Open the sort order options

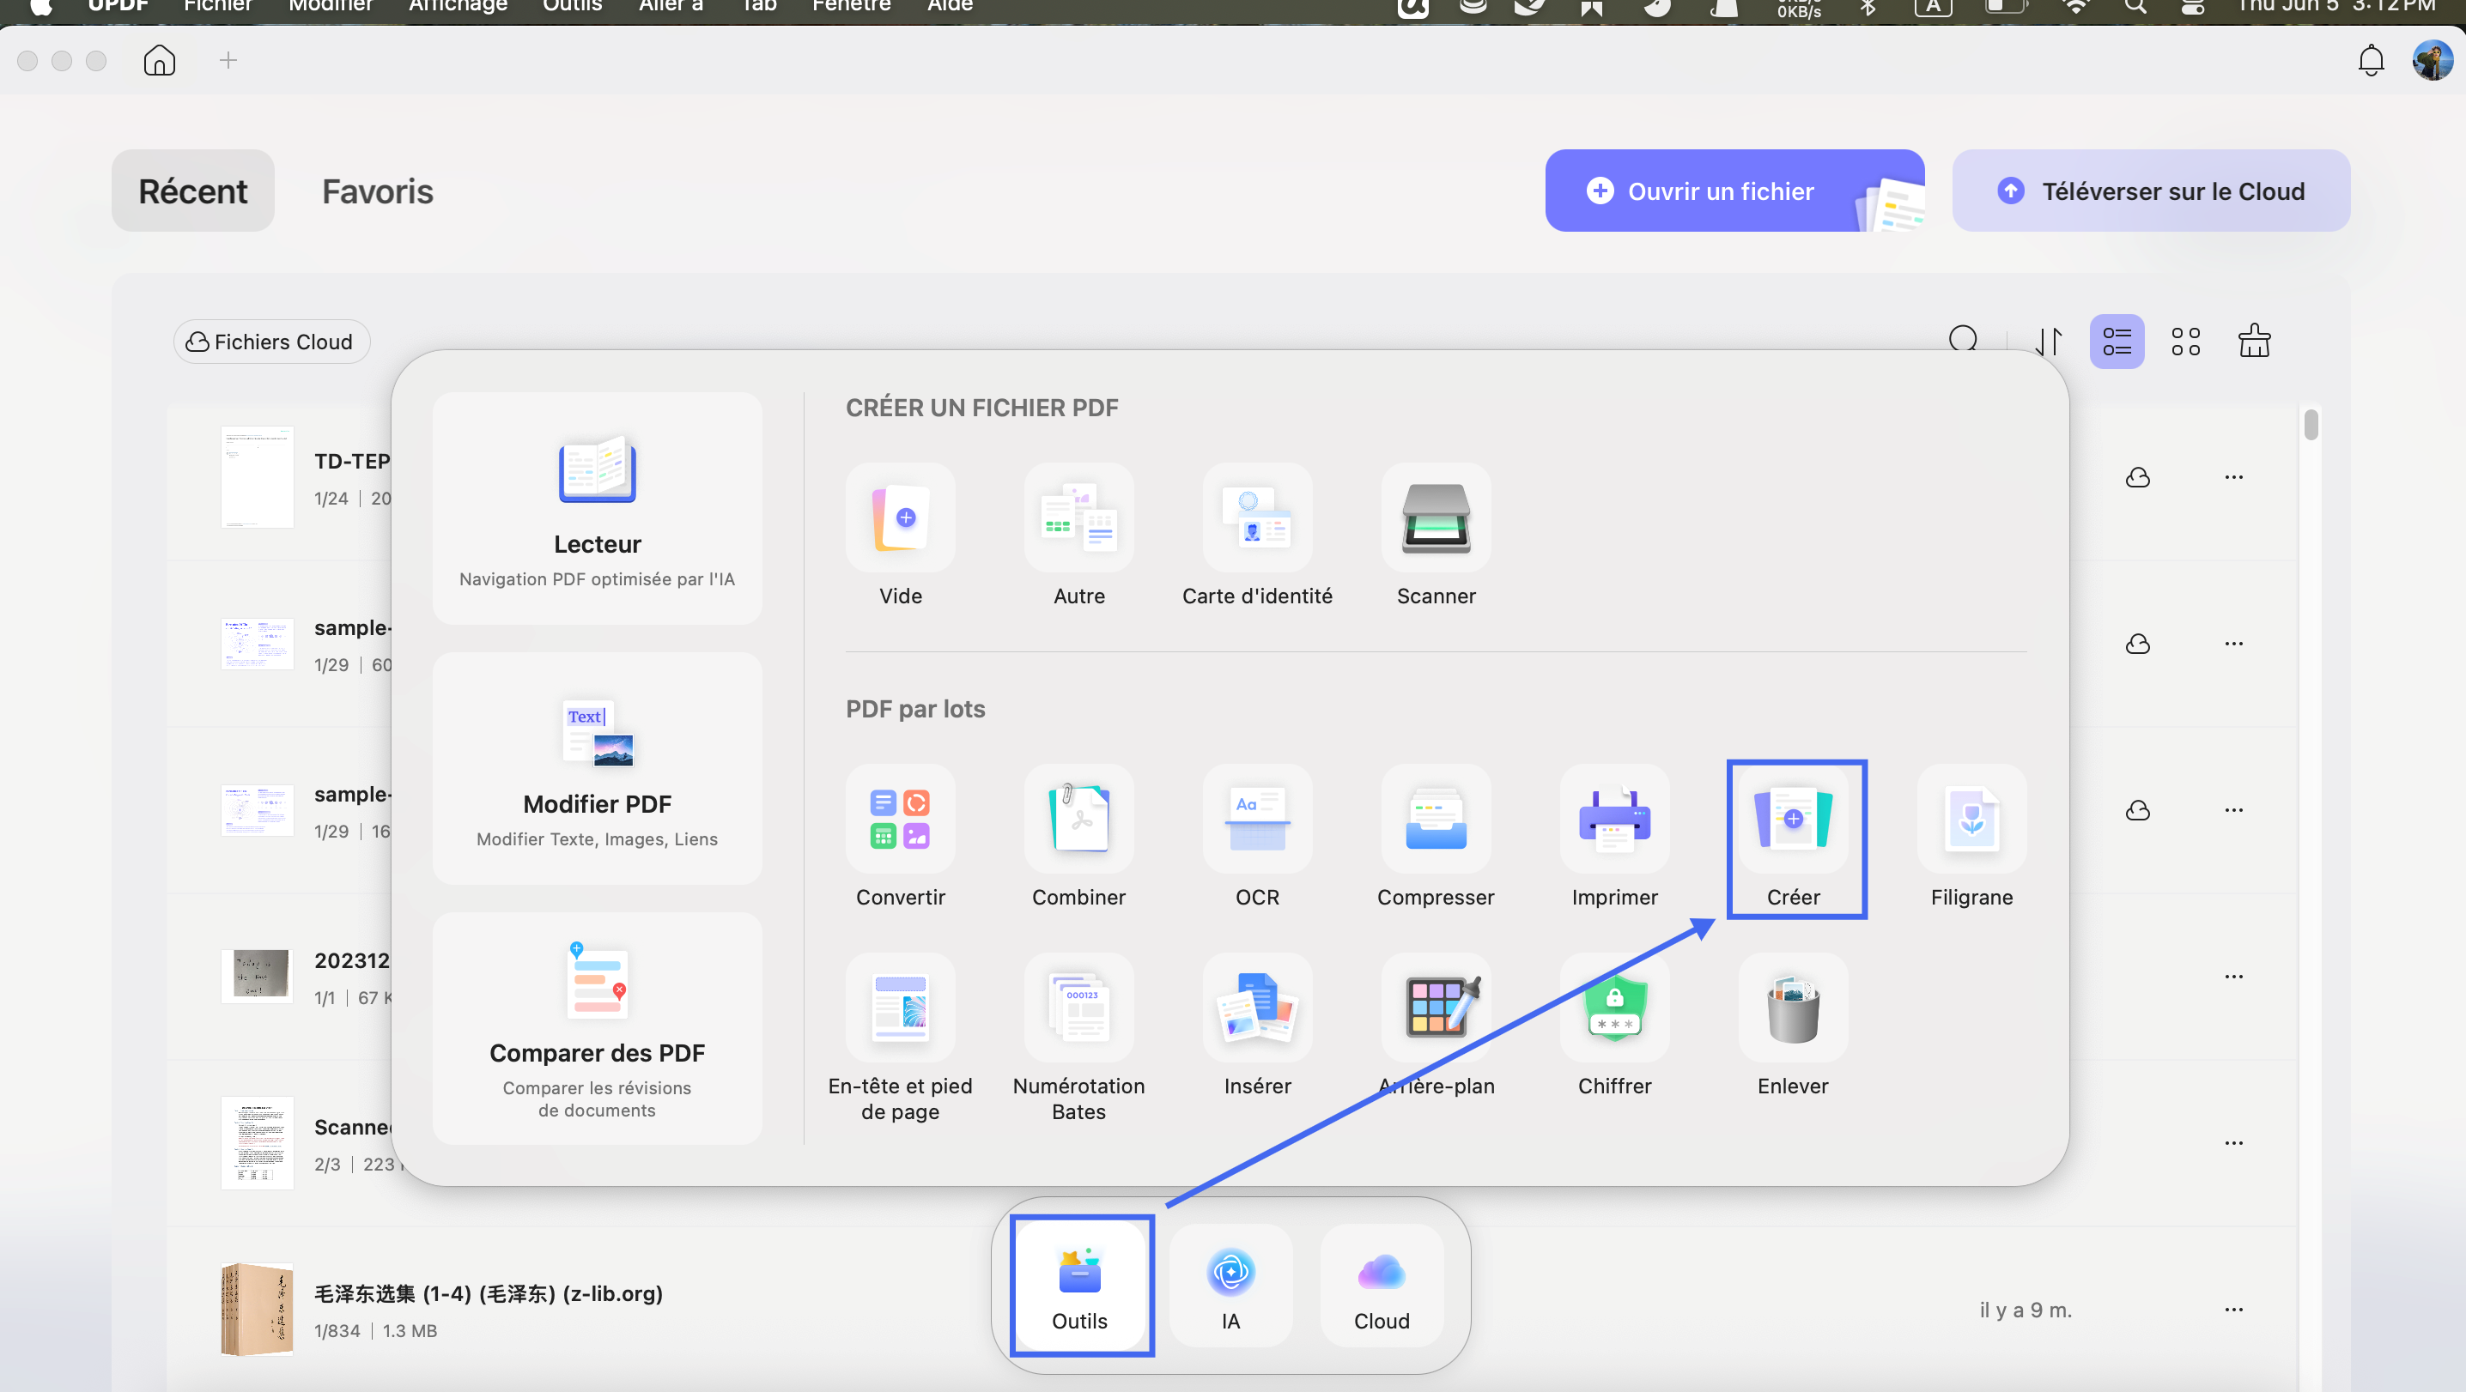click(2048, 342)
